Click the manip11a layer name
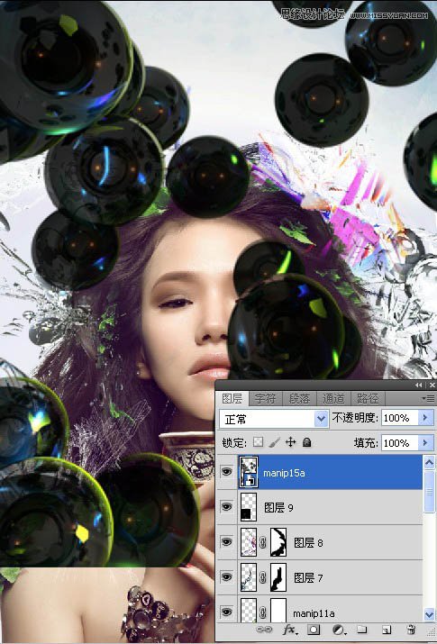The image size is (437, 644). 314,613
